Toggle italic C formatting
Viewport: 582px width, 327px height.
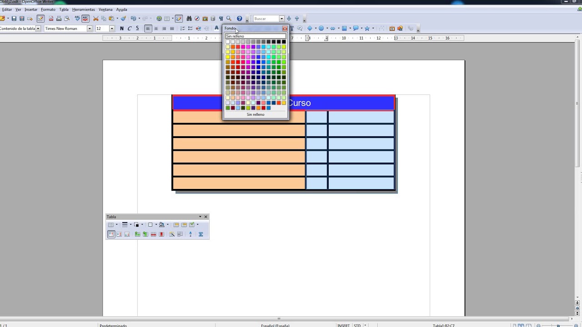[130, 29]
